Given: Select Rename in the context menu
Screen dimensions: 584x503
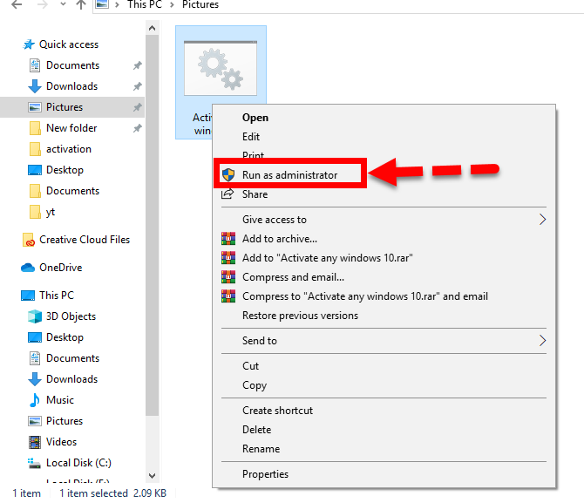Looking at the screenshot, I should (x=261, y=449).
